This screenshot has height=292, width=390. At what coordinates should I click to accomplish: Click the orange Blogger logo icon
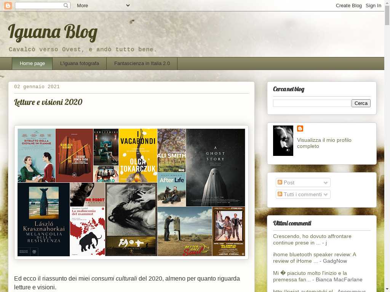click(8, 5)
